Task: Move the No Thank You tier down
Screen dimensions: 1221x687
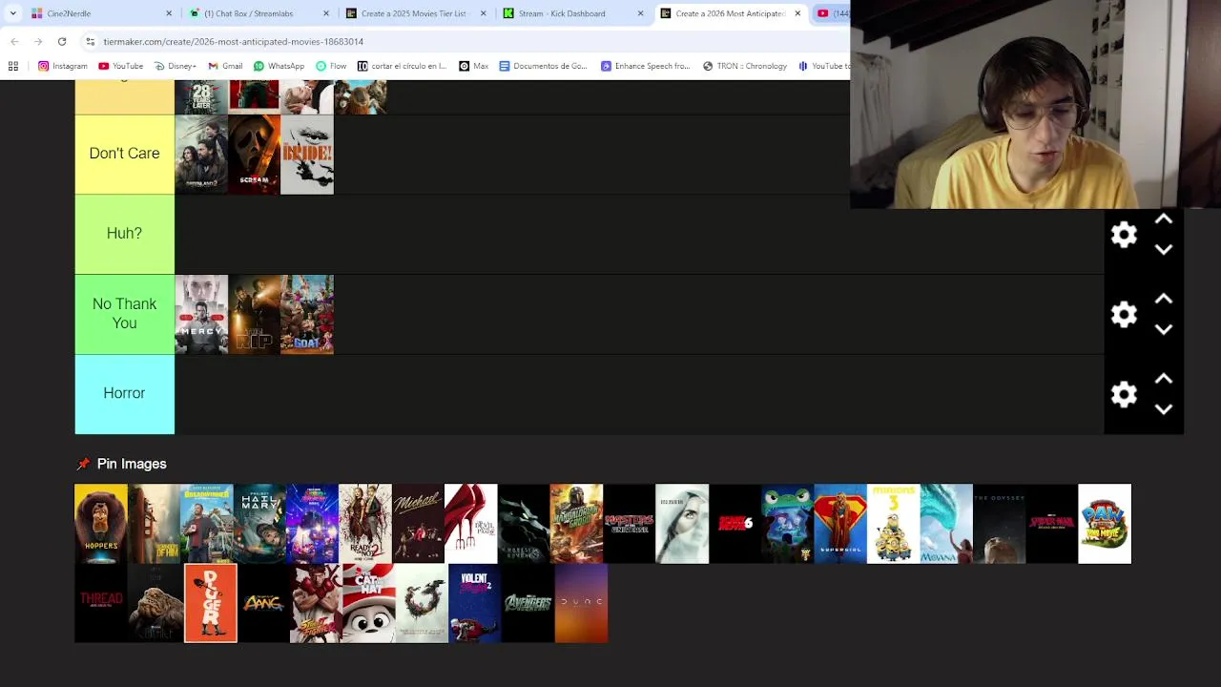Action: click(x=1164, y=330)
